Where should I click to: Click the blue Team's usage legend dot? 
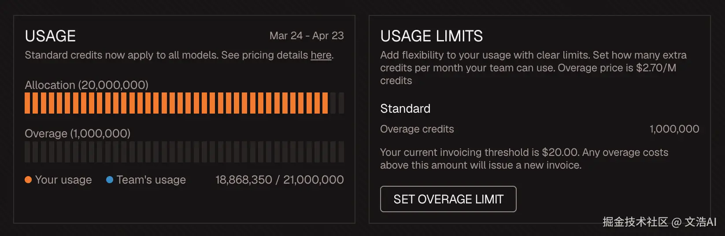point(110,180)
